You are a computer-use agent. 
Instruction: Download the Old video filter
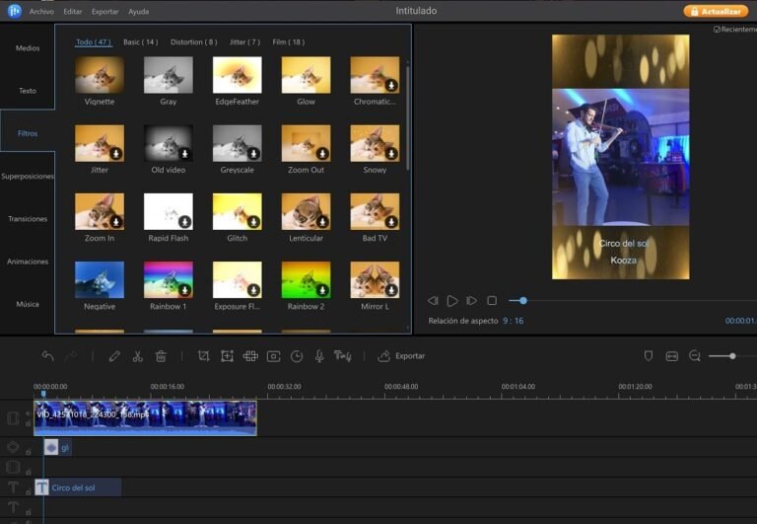[184, 153]
